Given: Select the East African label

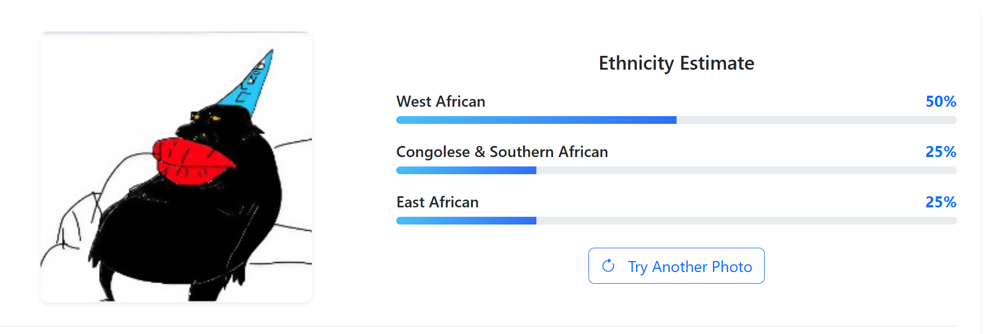Looking at the screenshot, I should 437,202.
